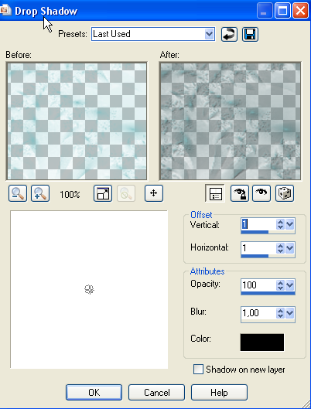This screenshot has height=409, width=311.
Task: Click the shadow offset crosshair in white pane
Action: click(x=89, y=289)
